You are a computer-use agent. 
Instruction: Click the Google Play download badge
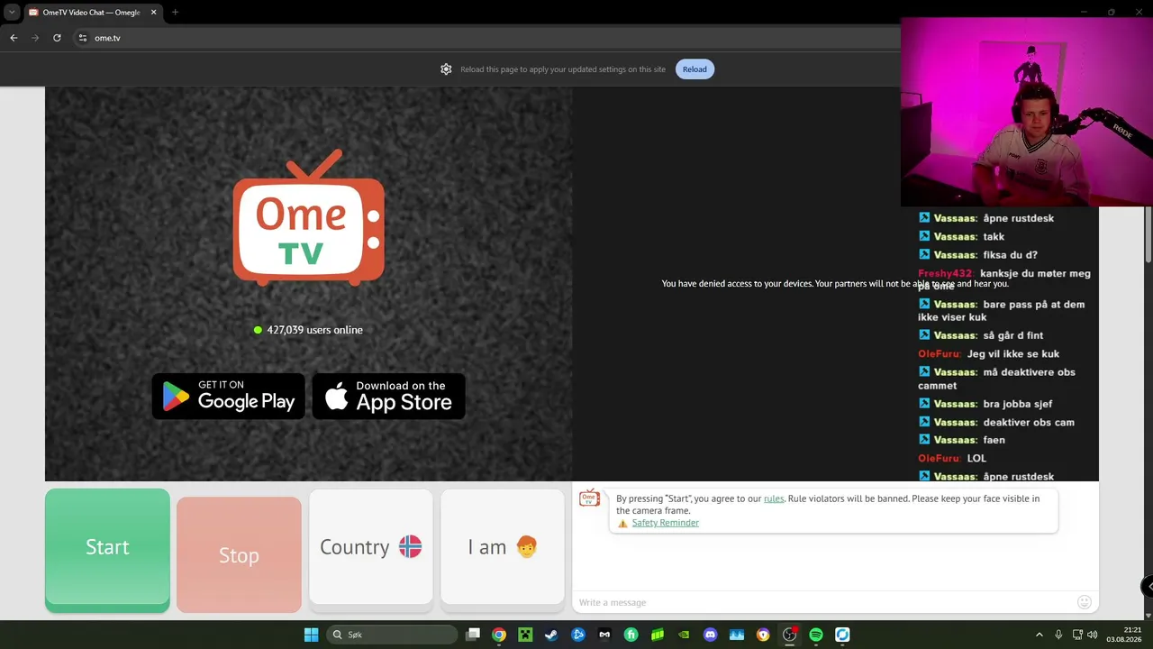click(x=229, y=397)
